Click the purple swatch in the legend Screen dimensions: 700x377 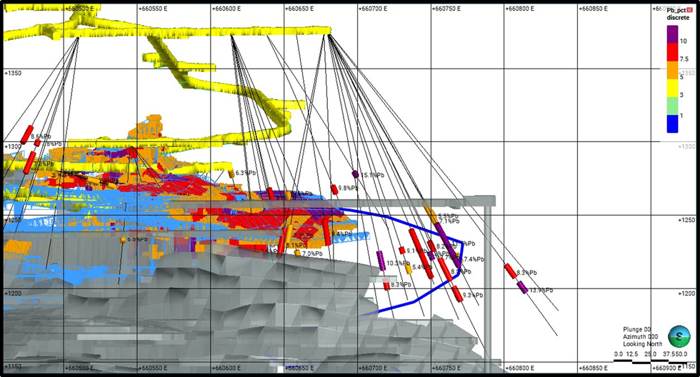(672, 34)
